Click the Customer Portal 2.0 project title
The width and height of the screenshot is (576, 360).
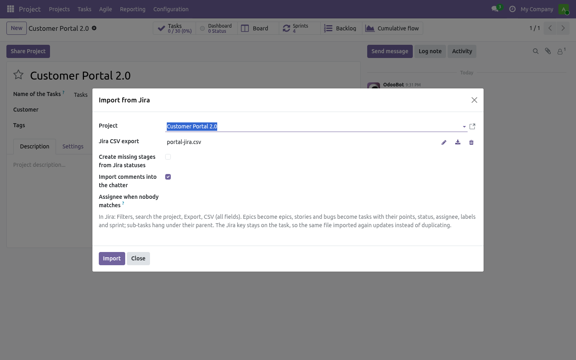click(x=80, y=76)
